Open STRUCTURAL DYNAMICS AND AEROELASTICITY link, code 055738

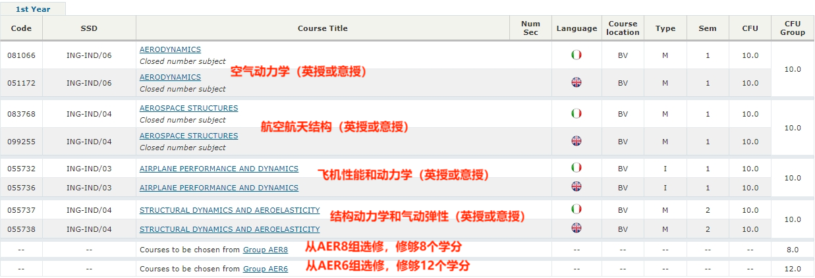[x=229, y=229]
